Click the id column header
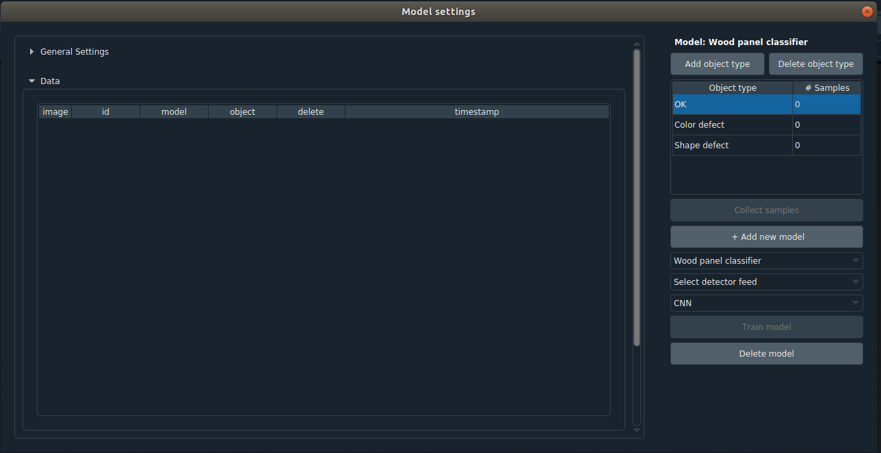The width and height of the screenshot is (881, 453). (106, 112)
